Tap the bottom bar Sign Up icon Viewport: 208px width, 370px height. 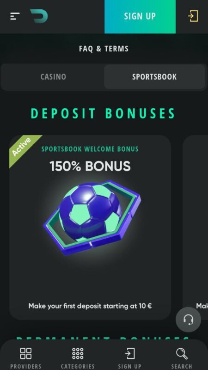[130, 353]
